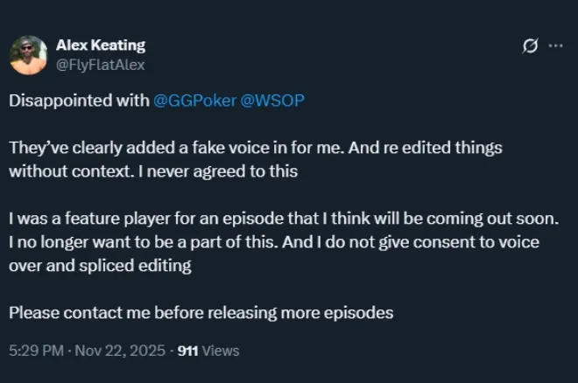Click the Nov 22, 2025 date

[x=119, y=351]
